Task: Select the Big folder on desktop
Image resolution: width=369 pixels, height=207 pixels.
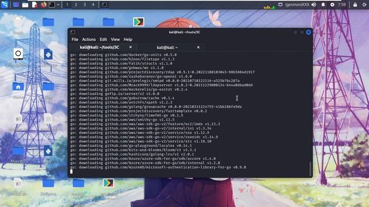Action: click(48, 91)
